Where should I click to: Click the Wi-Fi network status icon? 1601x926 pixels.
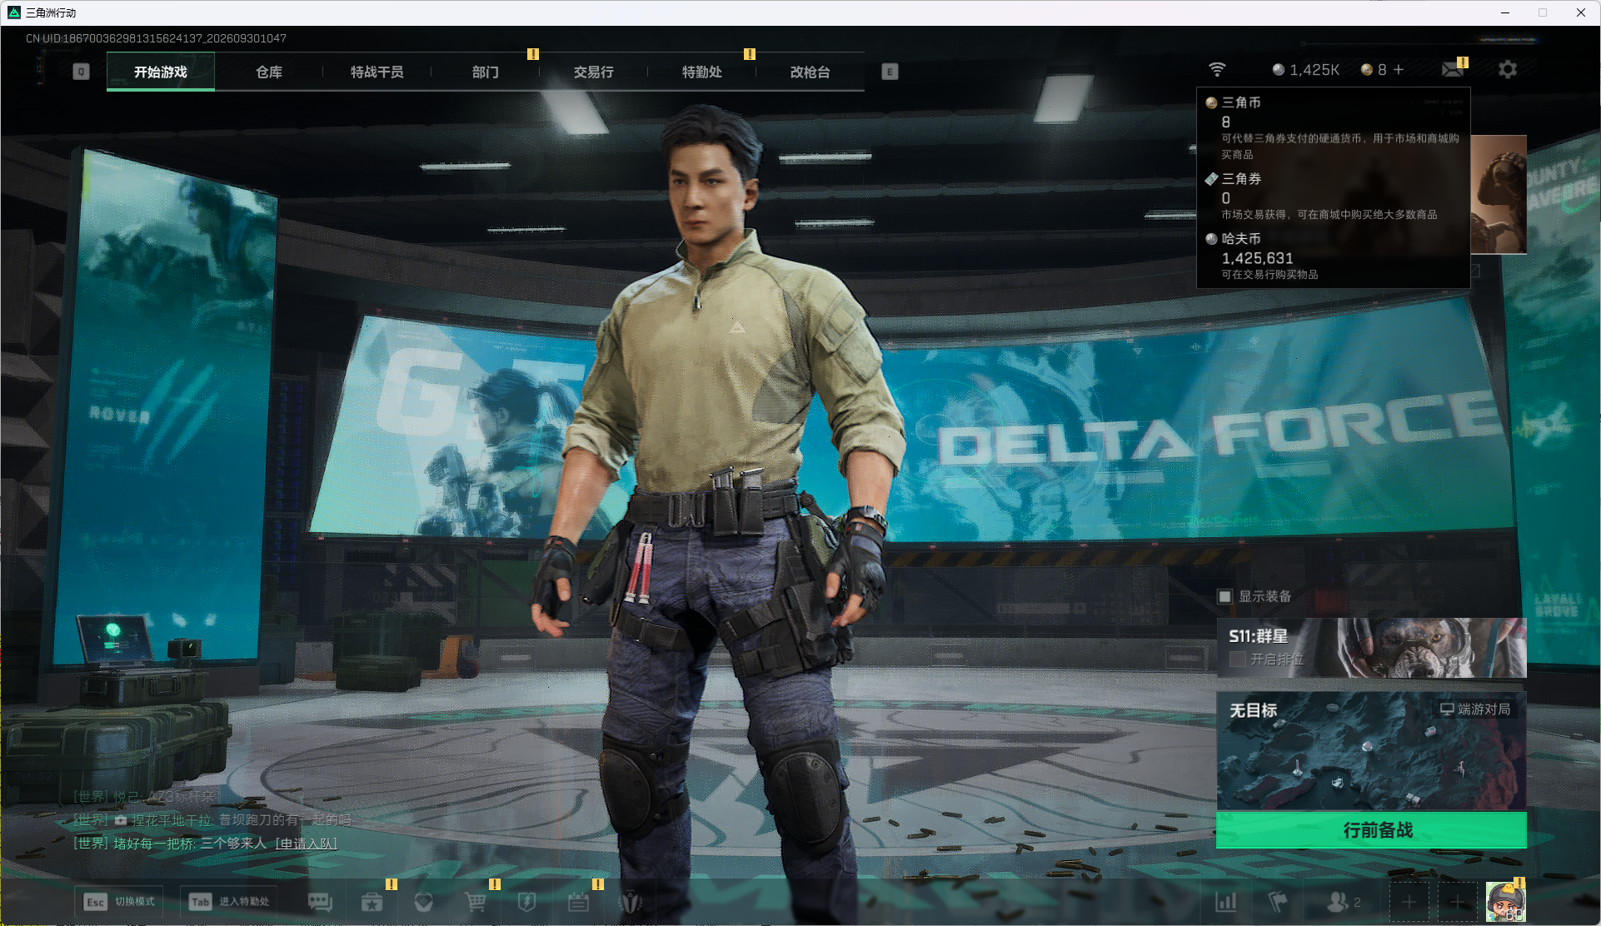click(x=1217, y=69)
